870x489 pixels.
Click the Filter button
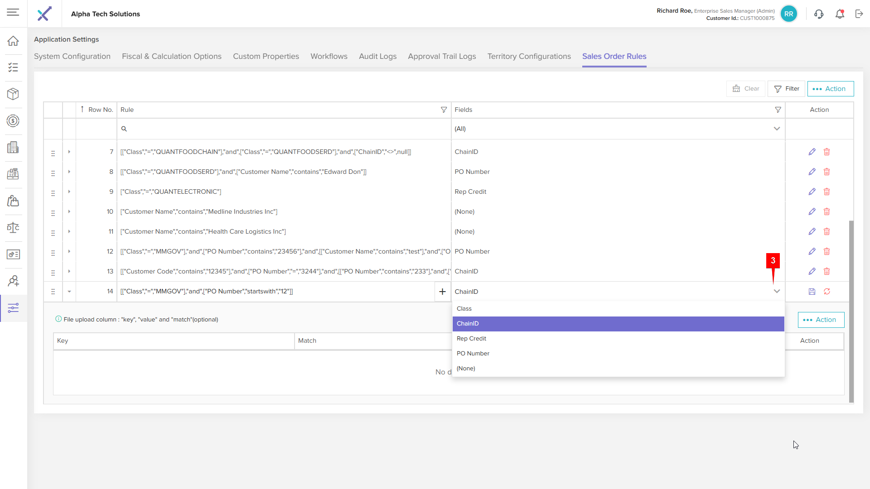[786, 89]
